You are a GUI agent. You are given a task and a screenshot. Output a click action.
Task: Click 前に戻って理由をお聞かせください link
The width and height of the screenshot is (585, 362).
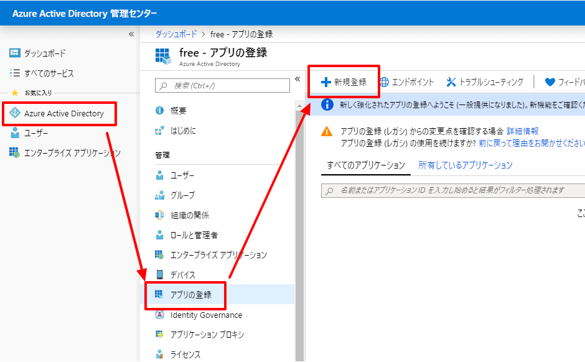(531, 143)
